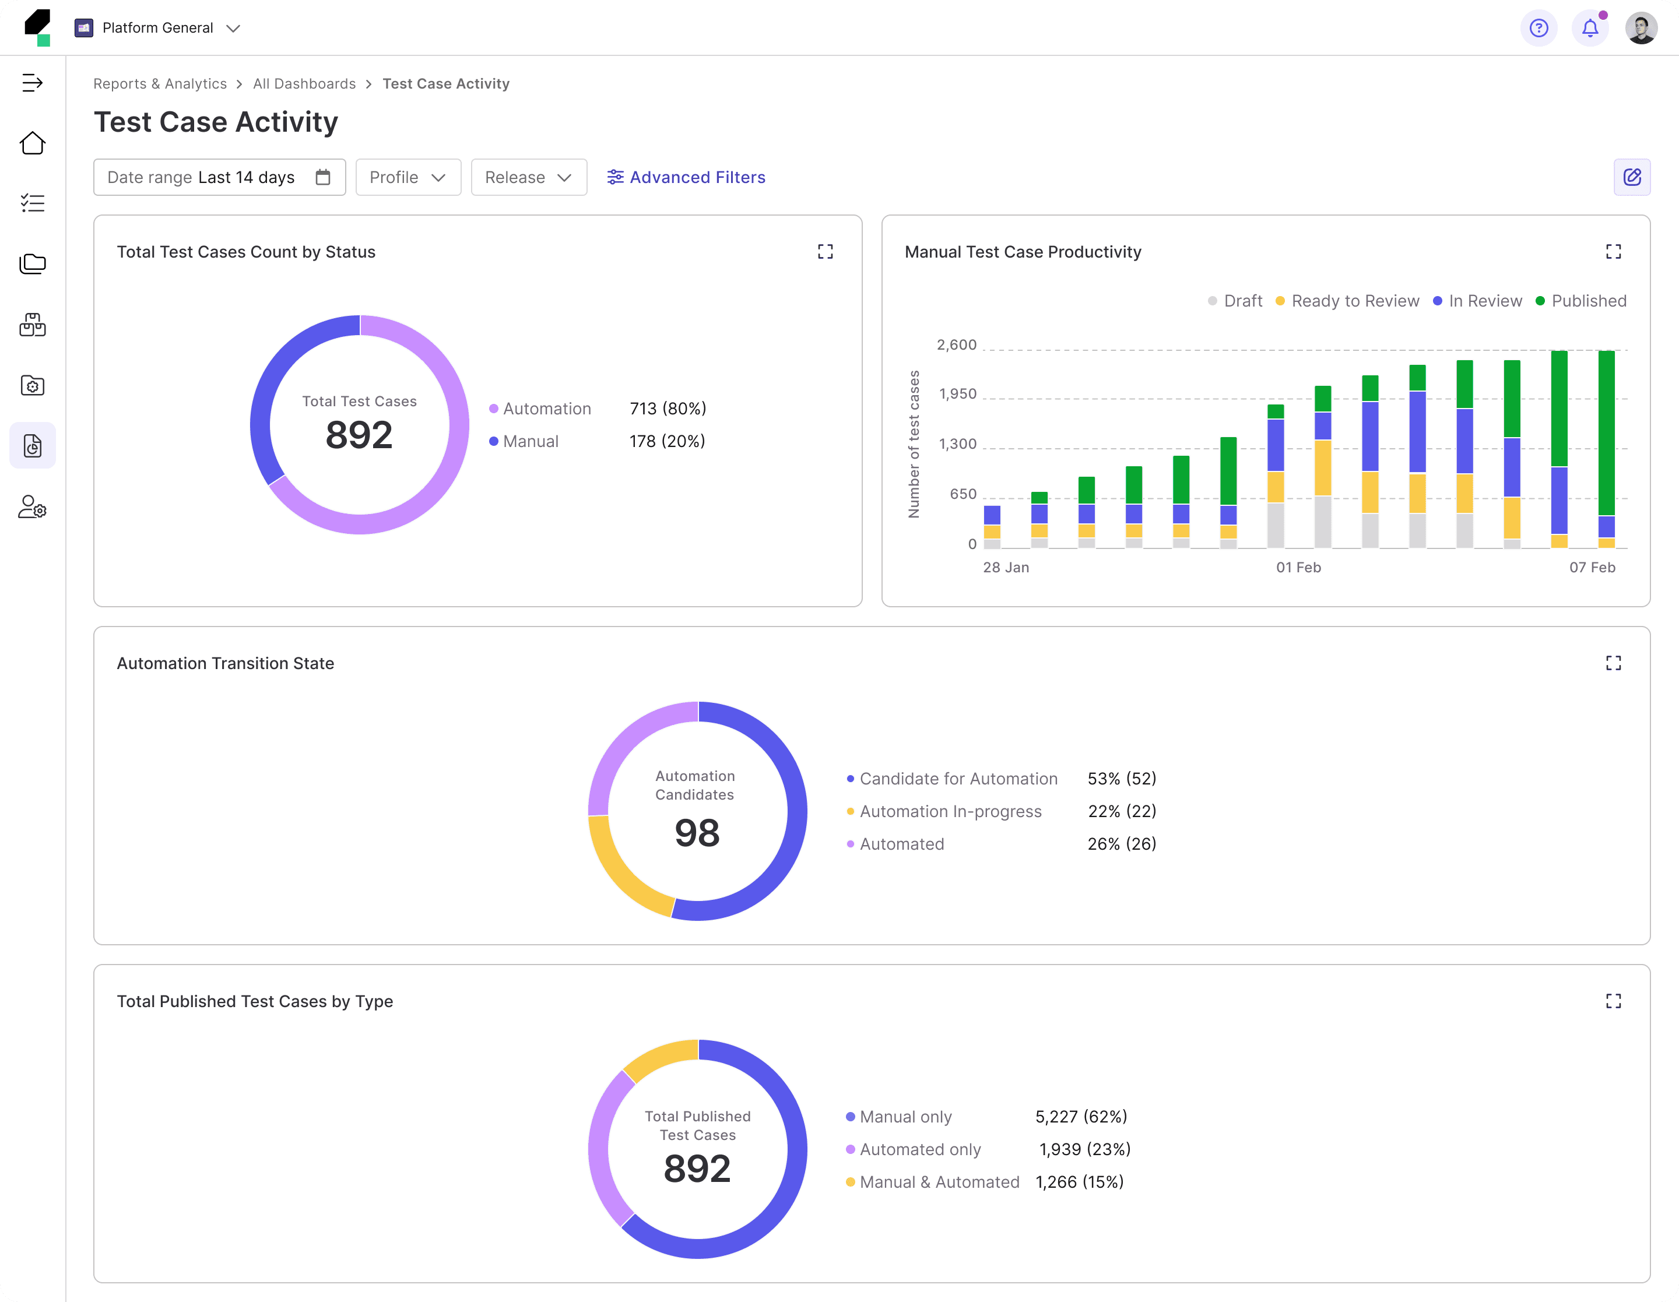The image size is (1679, 1302).
Task: Click the edit dashboard pencil icon
Action: click(x=1631, y=178)
